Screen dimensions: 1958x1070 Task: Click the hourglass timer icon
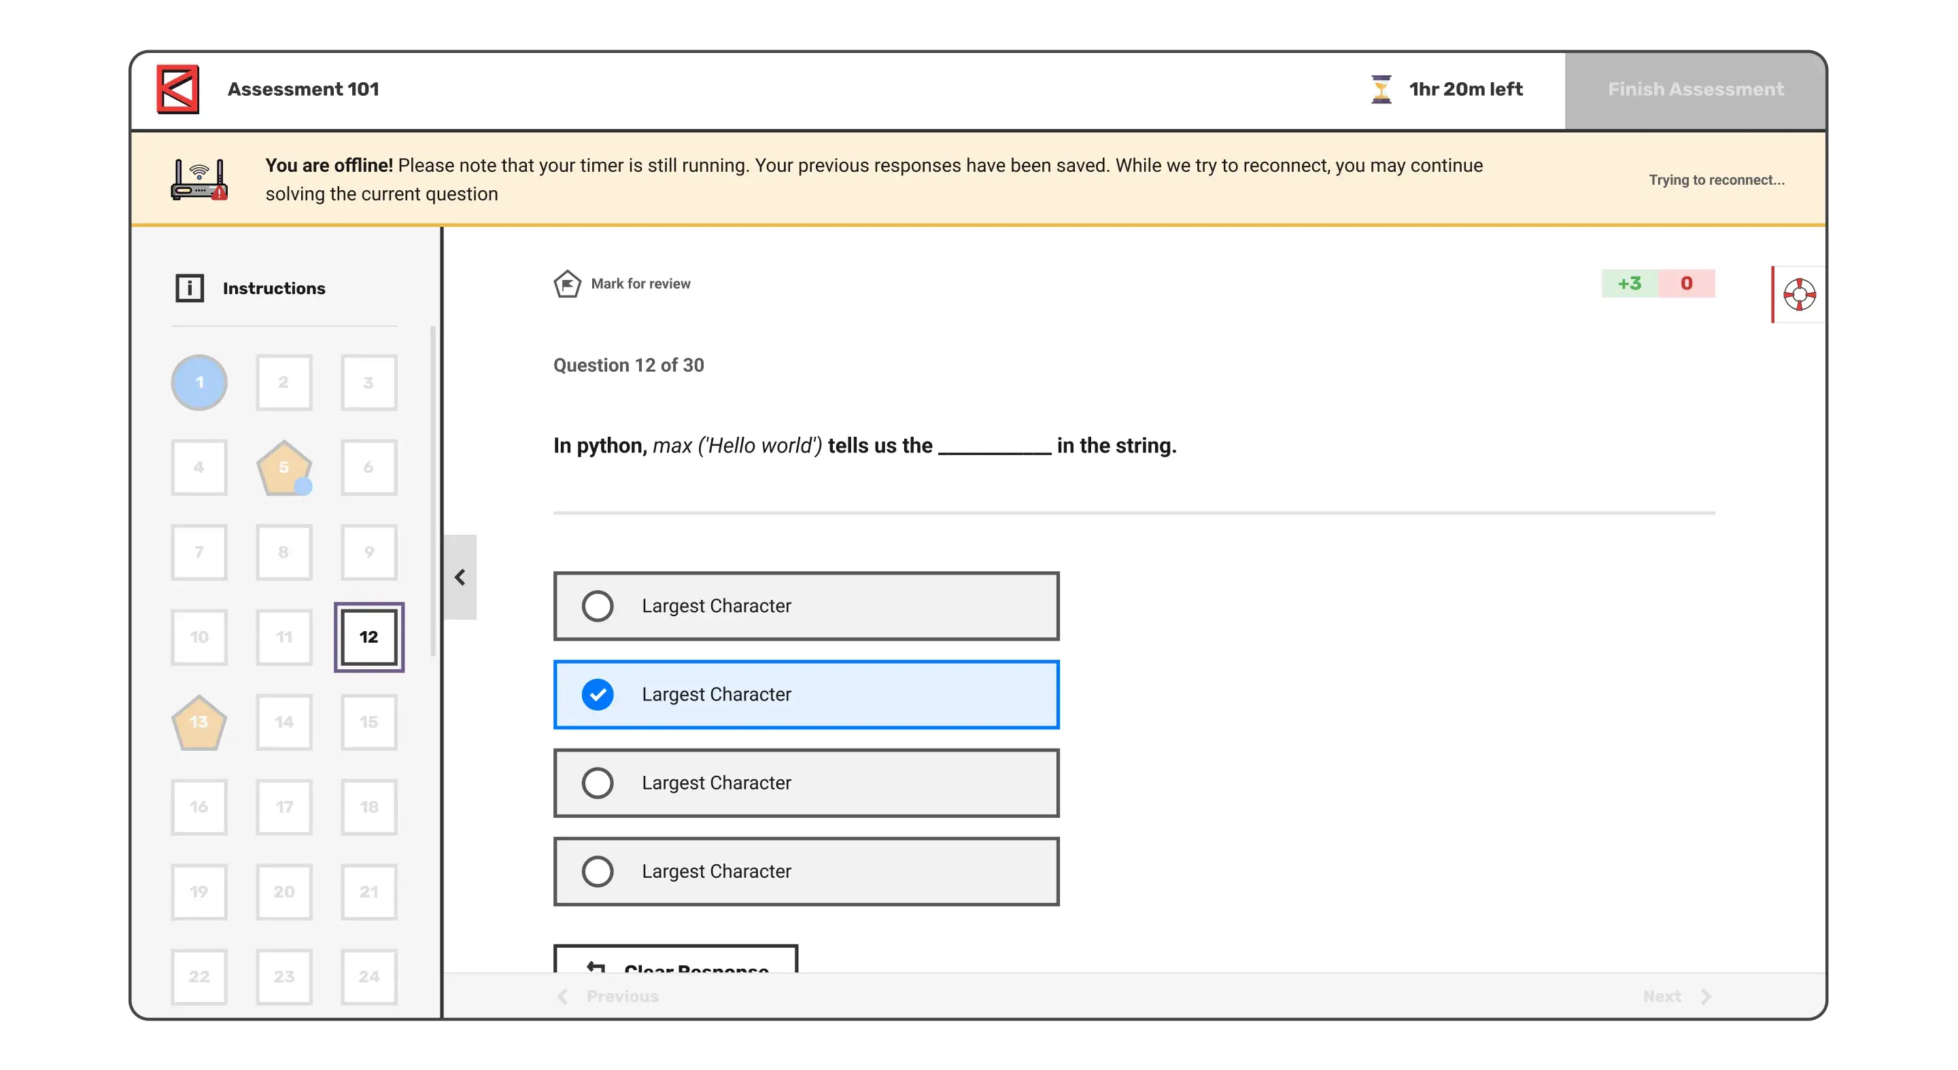(1380, 89)
